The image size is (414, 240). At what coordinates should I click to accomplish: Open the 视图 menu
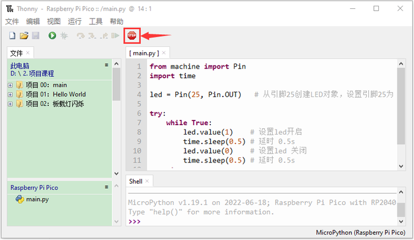(54, 22)
